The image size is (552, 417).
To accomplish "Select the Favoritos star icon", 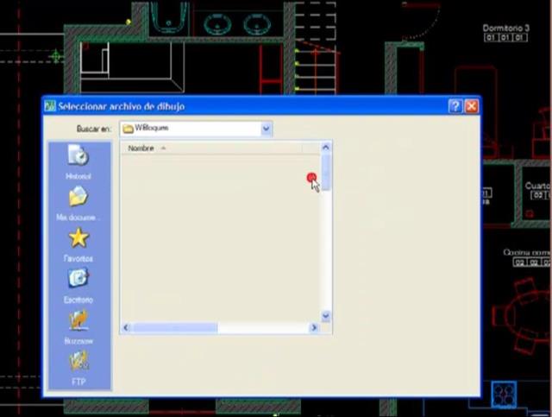I will click(78, 237).
